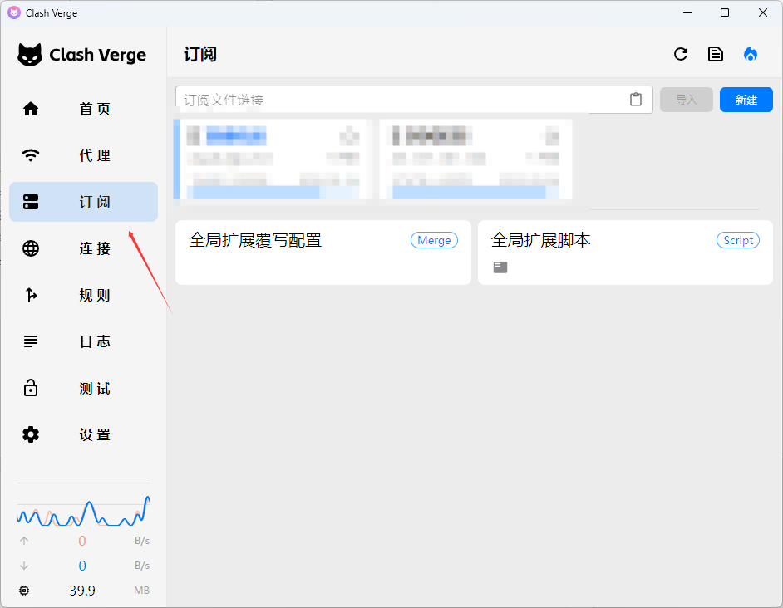Click the traffic graph in sidebar
The image size is (783, 608).
click(x=83, y=511)
